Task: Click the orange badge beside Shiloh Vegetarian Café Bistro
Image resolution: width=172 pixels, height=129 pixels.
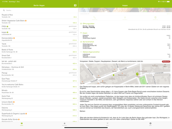Action: [26, 21]
